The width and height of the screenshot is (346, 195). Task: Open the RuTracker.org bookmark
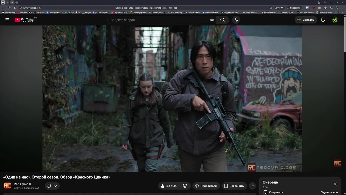click(175, 12)
